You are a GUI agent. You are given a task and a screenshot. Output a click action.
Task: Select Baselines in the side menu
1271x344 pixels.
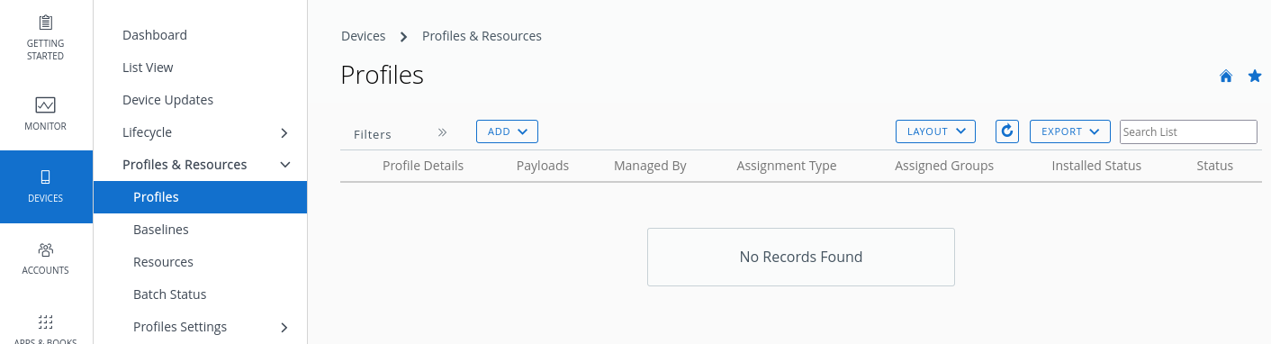[x=161, y=230]
